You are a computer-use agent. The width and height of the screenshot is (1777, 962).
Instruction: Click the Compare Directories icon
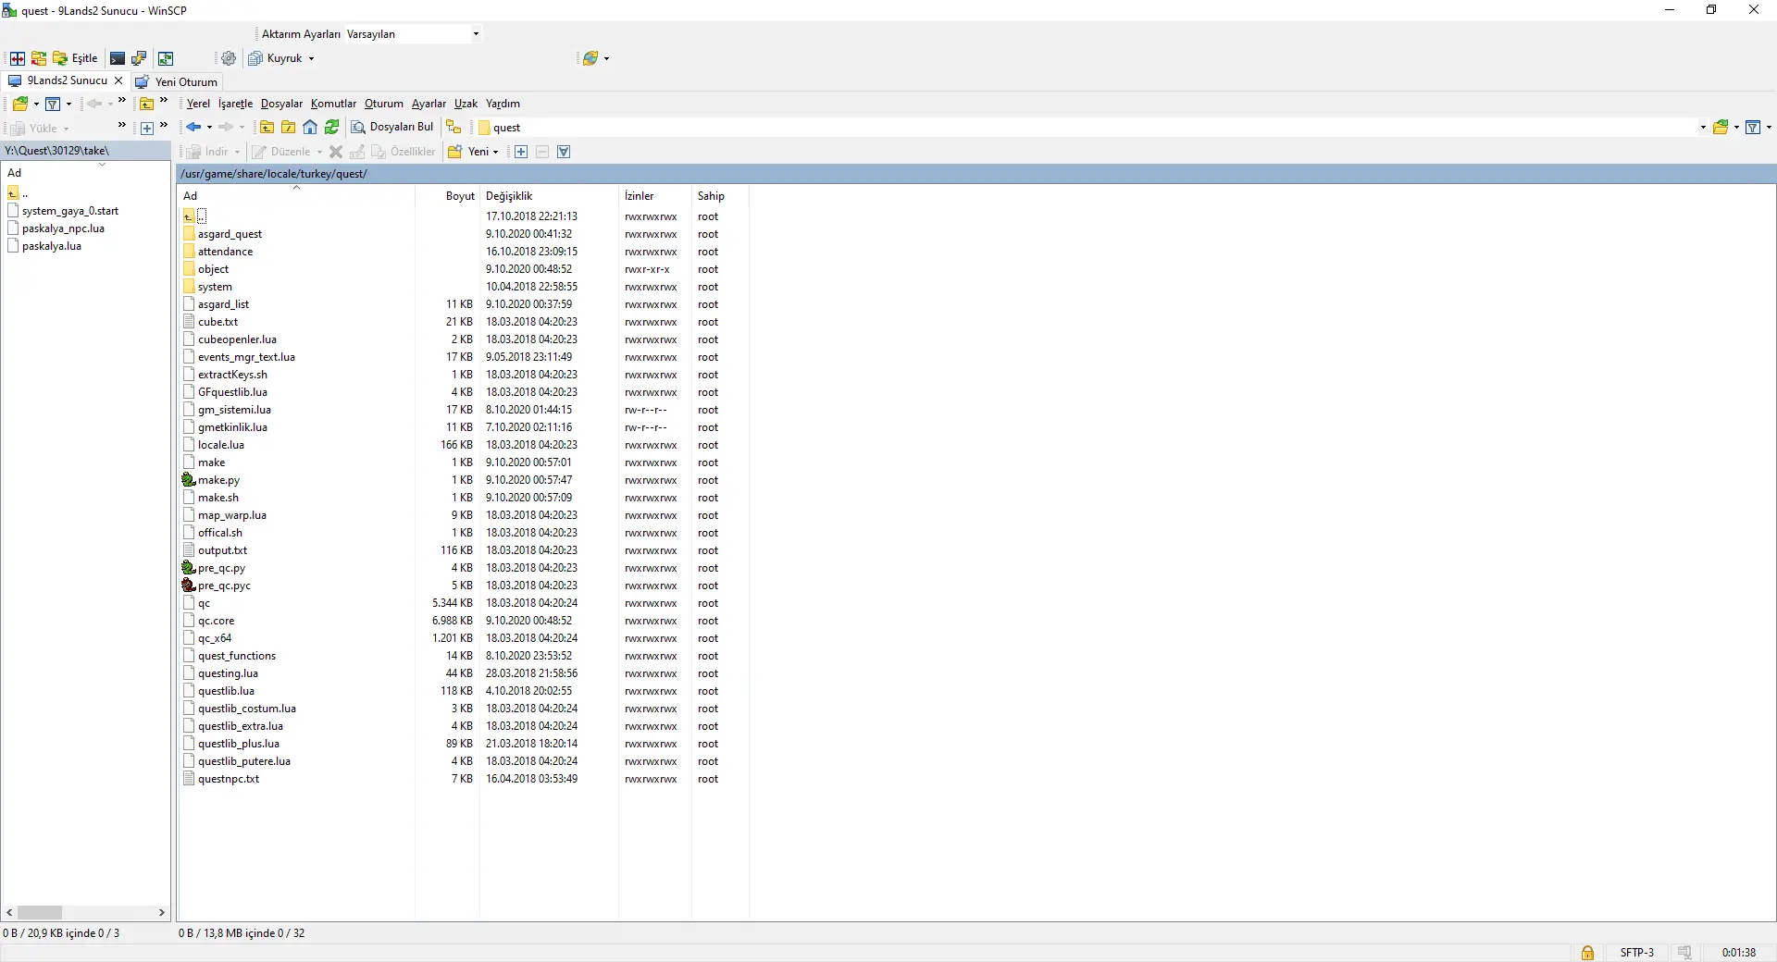[x=17, y=58]
